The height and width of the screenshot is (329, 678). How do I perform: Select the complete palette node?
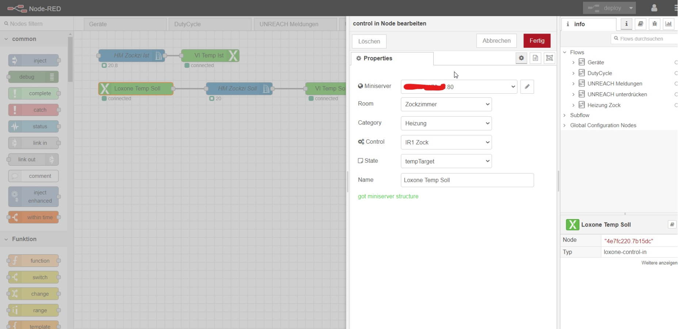pyautogui.click(x=33, y=93)
